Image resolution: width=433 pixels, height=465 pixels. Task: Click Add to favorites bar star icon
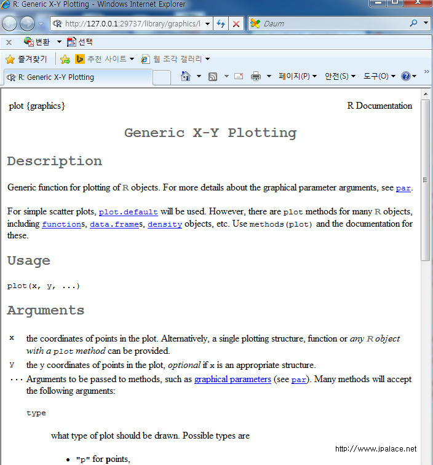click(x=65, y=60)
